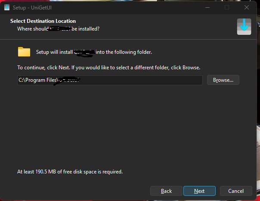Image resolution: width=260 pixels, height=201 pixels.
Task: Click the Next button
Action: click(199, 191)
